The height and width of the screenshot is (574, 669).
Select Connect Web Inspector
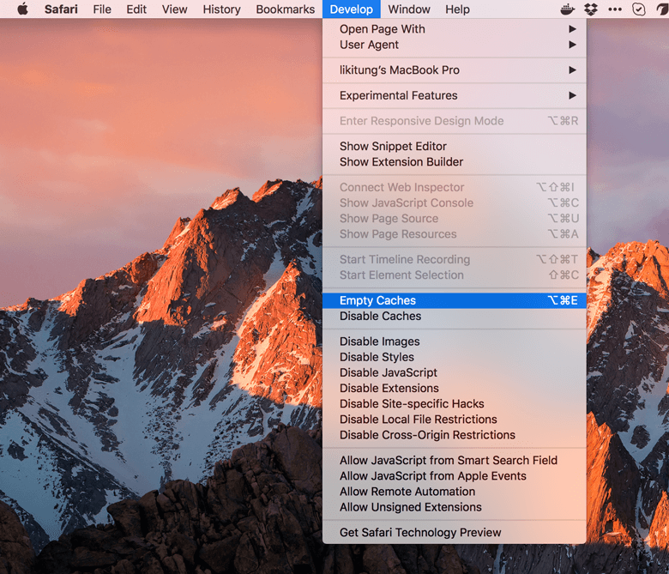455,187
